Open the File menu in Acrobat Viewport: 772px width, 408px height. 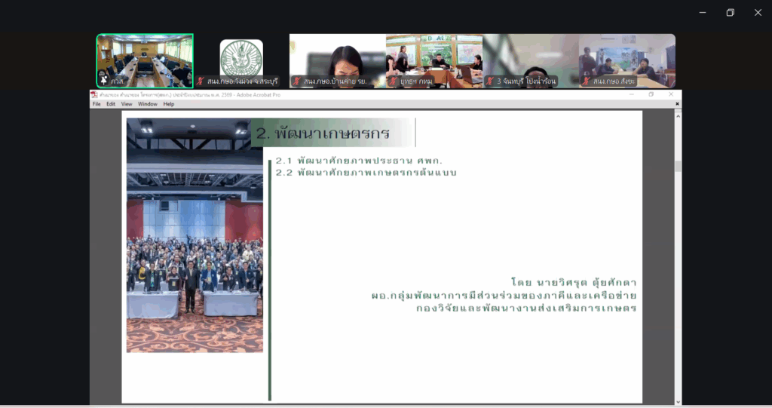pos(96,104)
